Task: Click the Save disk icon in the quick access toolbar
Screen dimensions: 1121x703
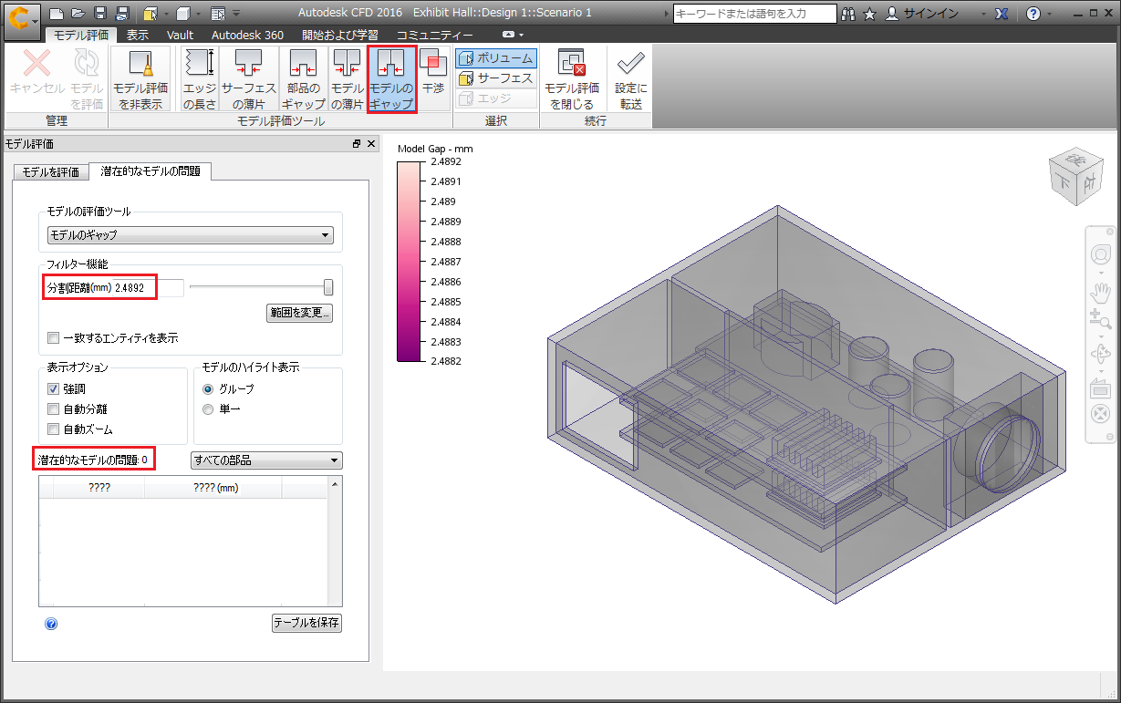Action: 100,14
